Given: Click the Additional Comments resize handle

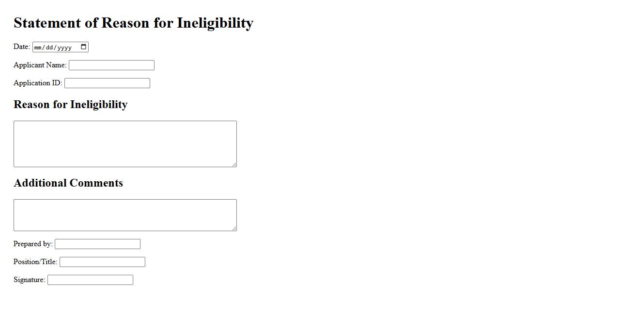Looking at the screenshot, I should click(234, 229).
